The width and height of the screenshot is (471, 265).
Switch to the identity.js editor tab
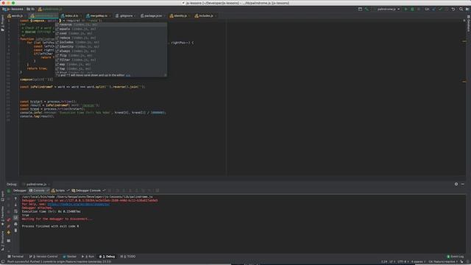point(180,15)
